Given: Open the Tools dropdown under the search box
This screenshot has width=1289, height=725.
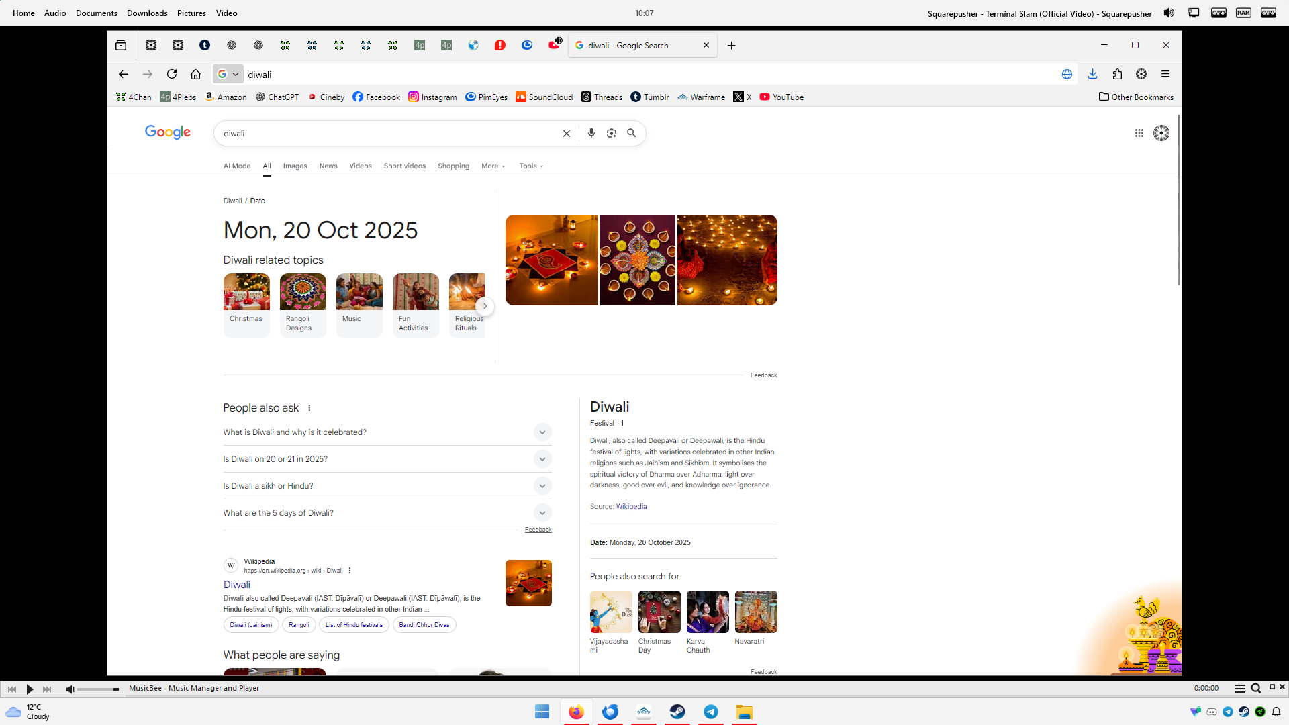Looking at the screenshot, I should point(530,166).
